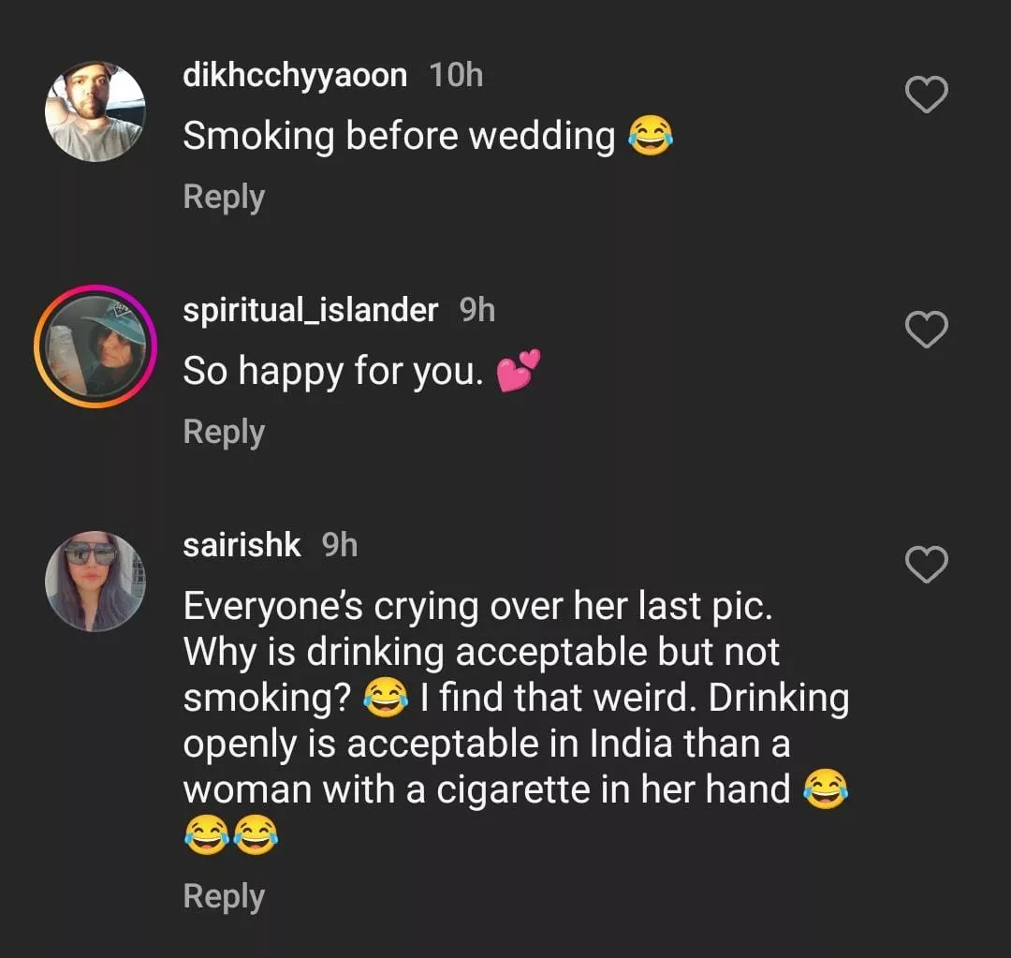
Task: Select the "Smoking before wedding" comment text
Action: click(x=399, y=137)
